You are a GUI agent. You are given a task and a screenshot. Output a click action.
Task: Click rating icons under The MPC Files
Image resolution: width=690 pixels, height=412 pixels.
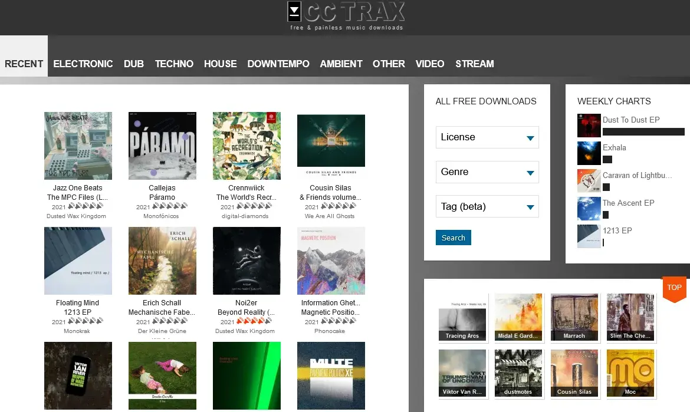[86, 206]
